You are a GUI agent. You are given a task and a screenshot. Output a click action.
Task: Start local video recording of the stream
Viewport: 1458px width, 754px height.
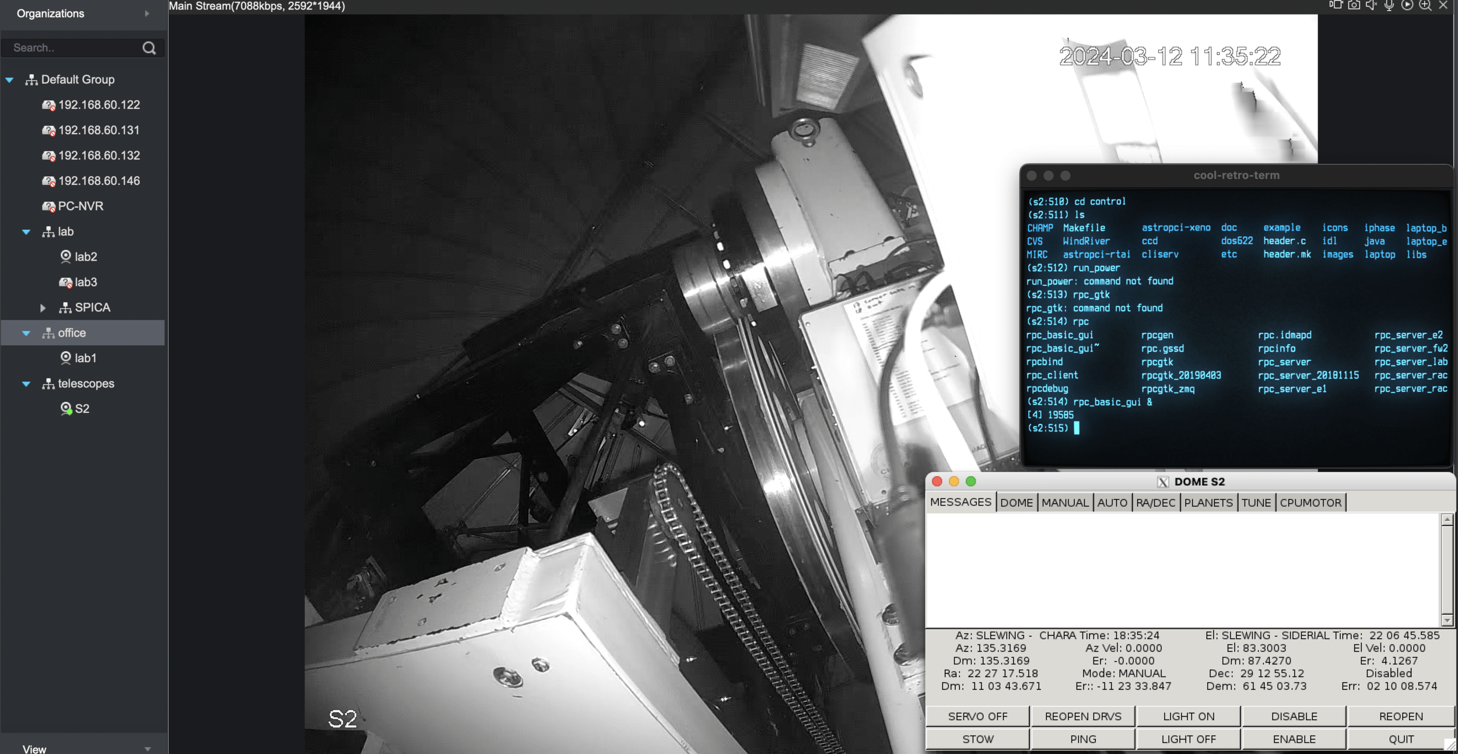tap(1336, 5)
